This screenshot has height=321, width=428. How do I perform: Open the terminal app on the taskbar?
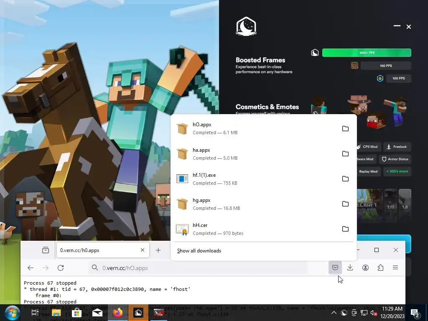click(158, 313)
